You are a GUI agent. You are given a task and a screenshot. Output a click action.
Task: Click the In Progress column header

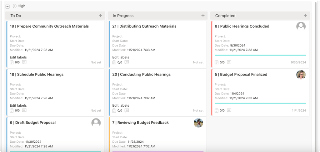point(157,16)
